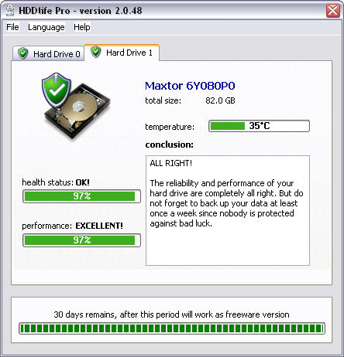Screen dimensions: 344x357
Task: Click the shield icon on Hard Drive 0 tab
Action: [x=23, y=53]
